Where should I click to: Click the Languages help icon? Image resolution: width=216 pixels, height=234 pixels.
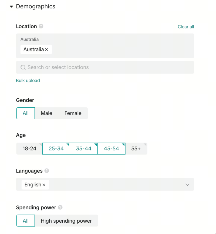[47, 171]
